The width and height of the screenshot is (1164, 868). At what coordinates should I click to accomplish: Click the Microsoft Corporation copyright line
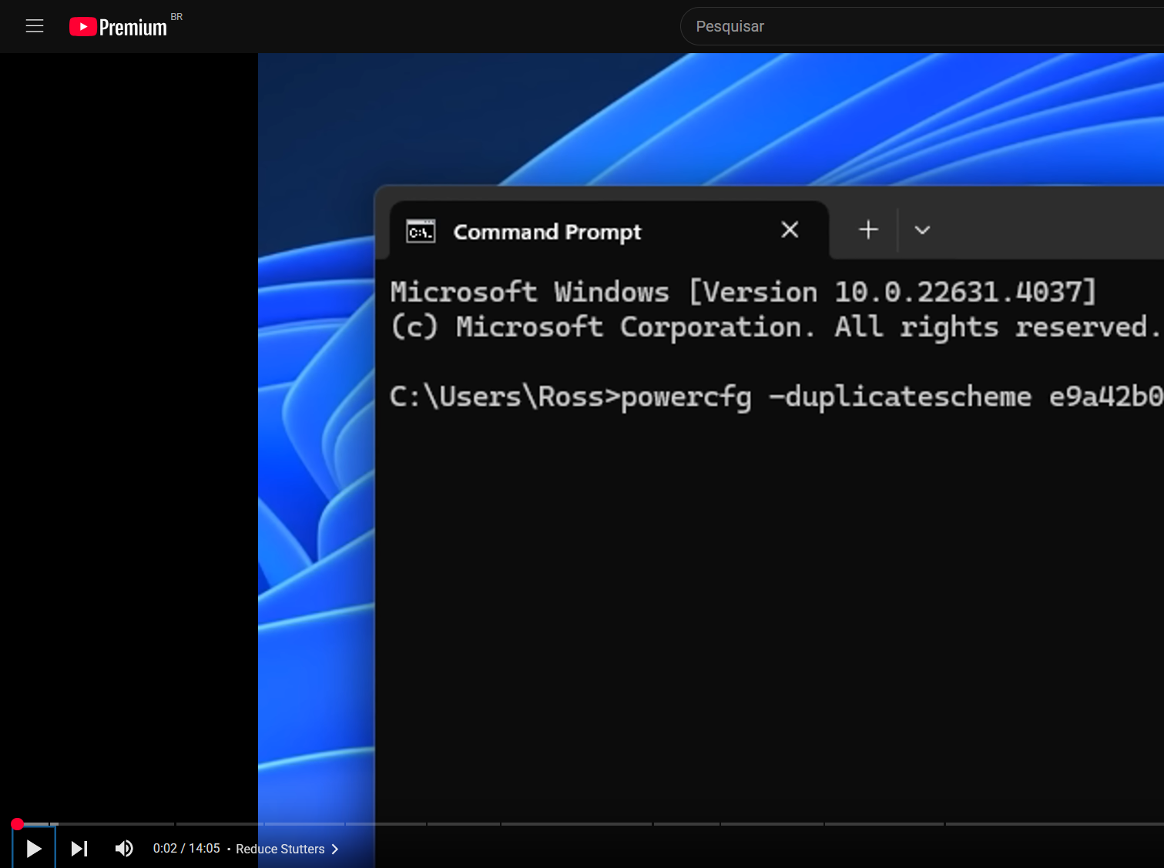[x=774, y=327]
